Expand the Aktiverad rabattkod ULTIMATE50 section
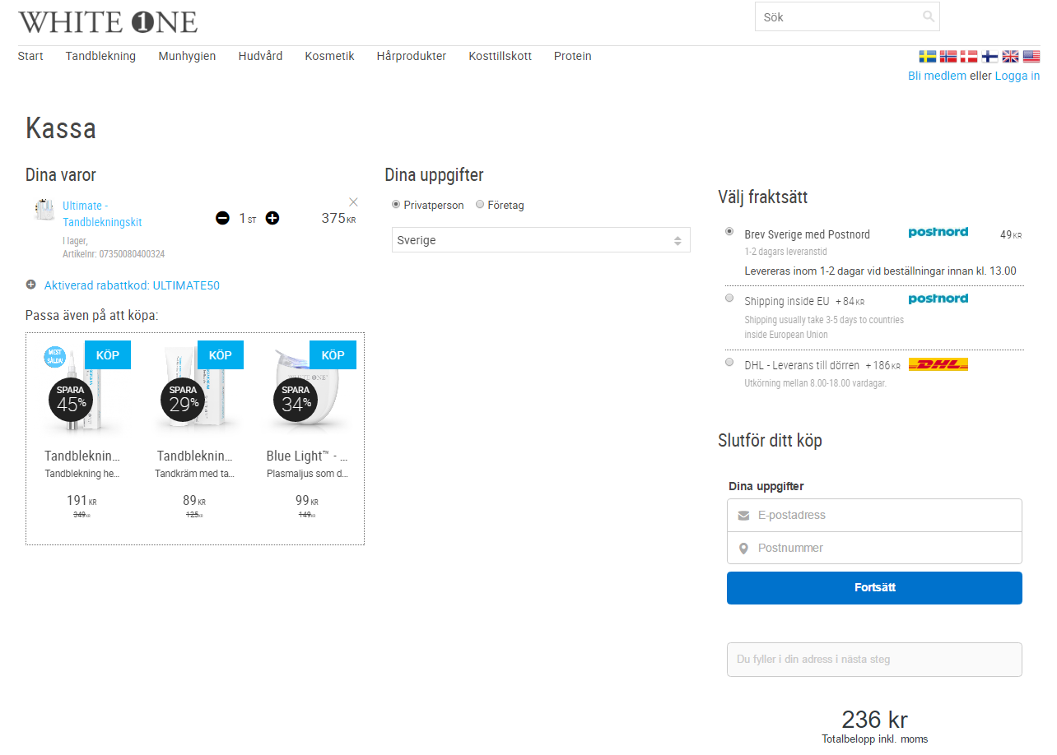The height and width of the screenshot is (755, 1057). pos(31,285)
